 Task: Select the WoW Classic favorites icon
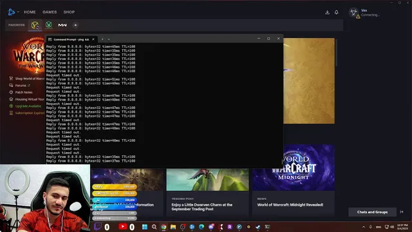(x=49, y=25)
